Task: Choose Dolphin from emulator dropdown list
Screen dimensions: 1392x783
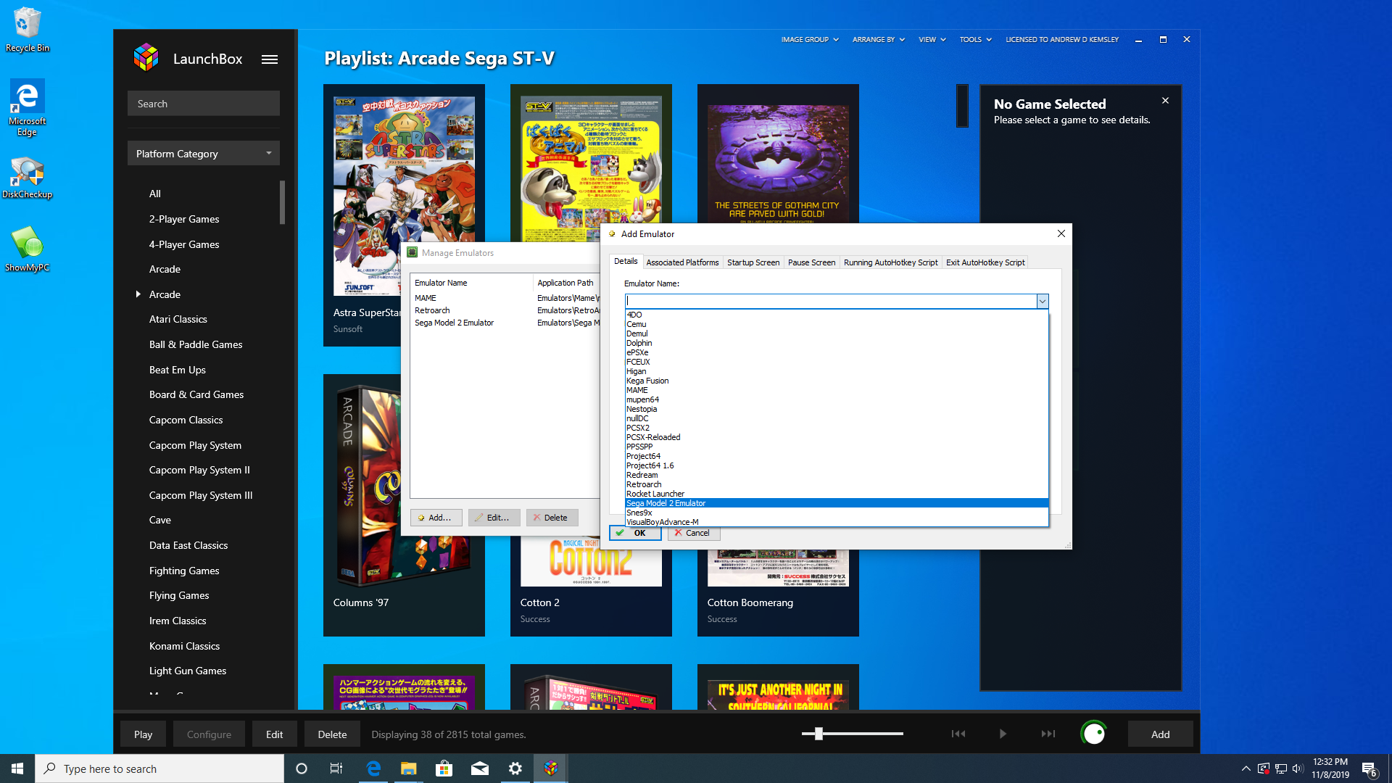Action: pos(837,343)
